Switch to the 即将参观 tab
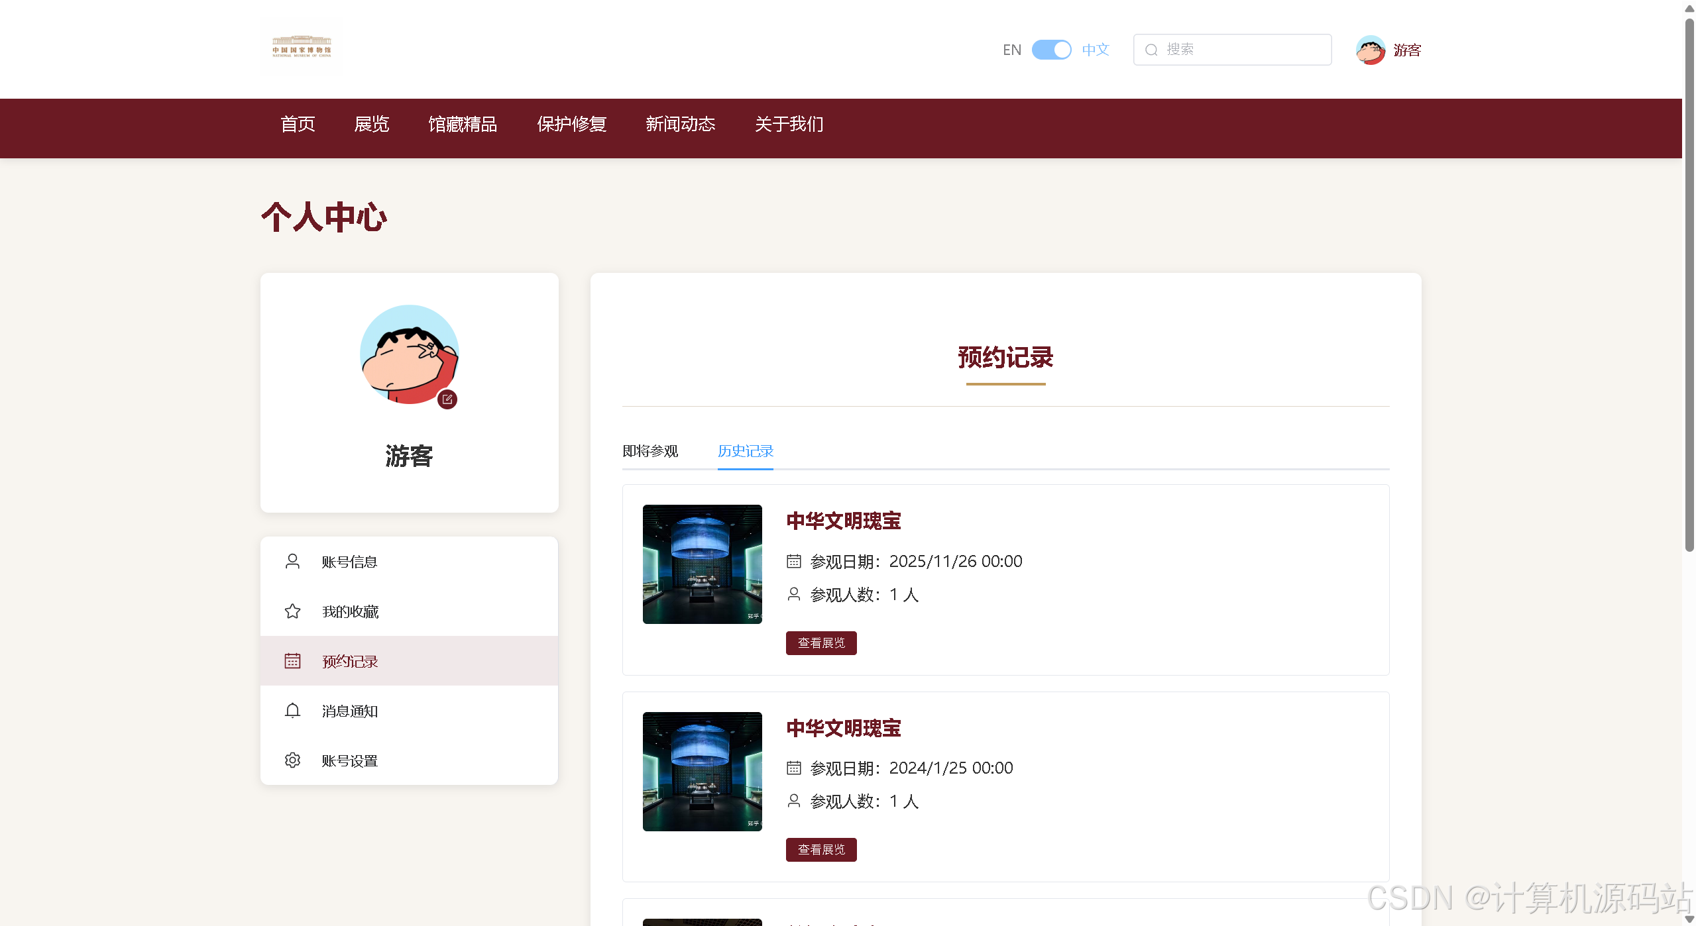Image resolution: width=1696 pixels, height=926 pixels. (x=650, y=451)
